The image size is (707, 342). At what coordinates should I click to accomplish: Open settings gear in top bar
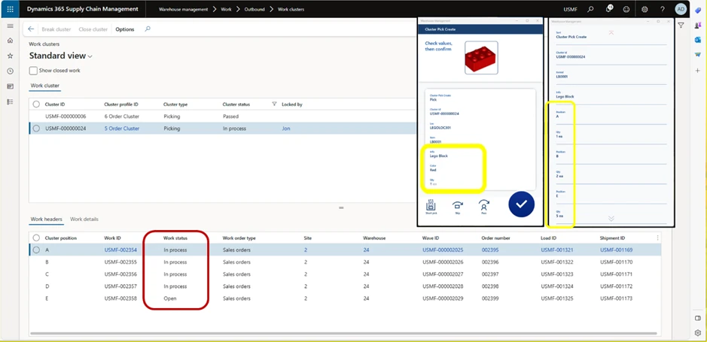click(x=645, y=9)
